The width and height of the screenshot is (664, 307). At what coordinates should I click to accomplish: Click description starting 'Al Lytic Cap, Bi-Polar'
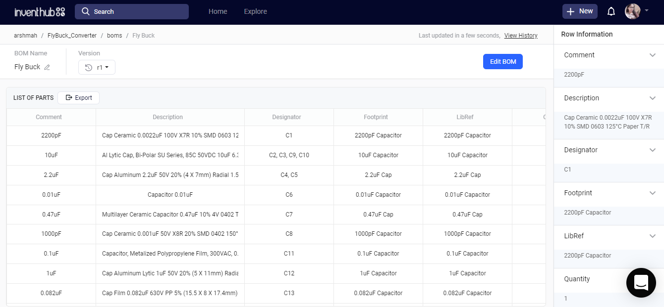170,155
